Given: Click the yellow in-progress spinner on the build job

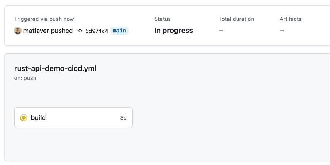Looking at the screenshot, I should coord(24,118).
